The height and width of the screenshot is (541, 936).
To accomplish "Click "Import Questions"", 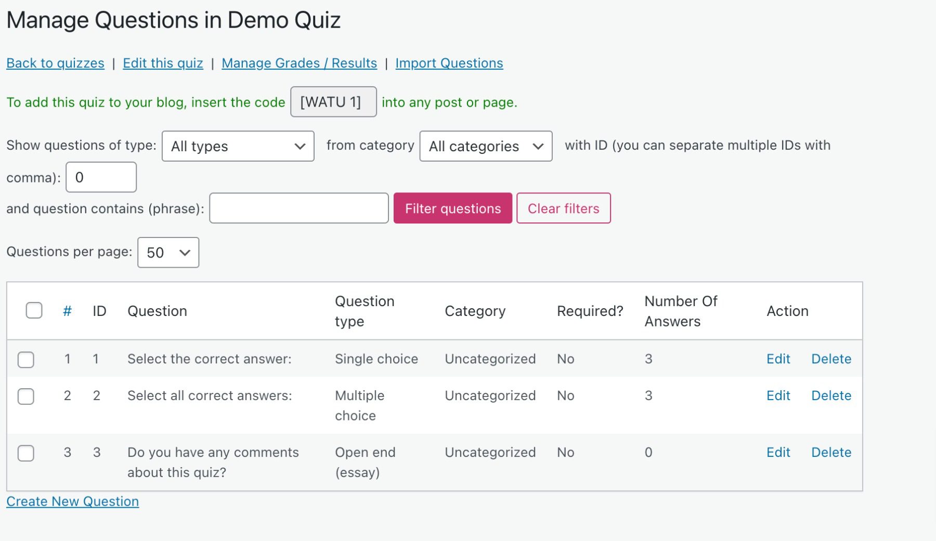I will coord(449,63).
